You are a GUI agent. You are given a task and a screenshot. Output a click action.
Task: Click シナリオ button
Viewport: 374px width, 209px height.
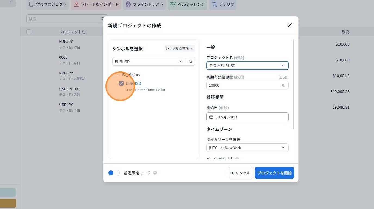coord(223,4)
